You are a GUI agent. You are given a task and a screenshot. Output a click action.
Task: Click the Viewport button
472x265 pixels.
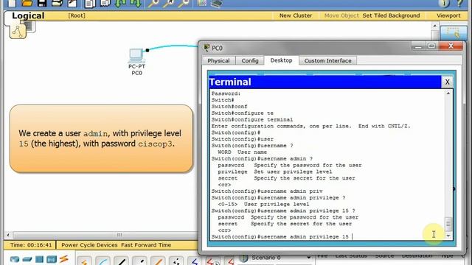(448, 15)
